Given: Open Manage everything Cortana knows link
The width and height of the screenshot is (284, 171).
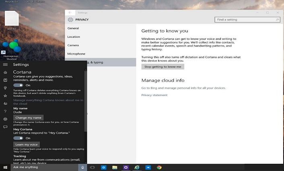Looking at the screenshot, I should click(48, 102).
